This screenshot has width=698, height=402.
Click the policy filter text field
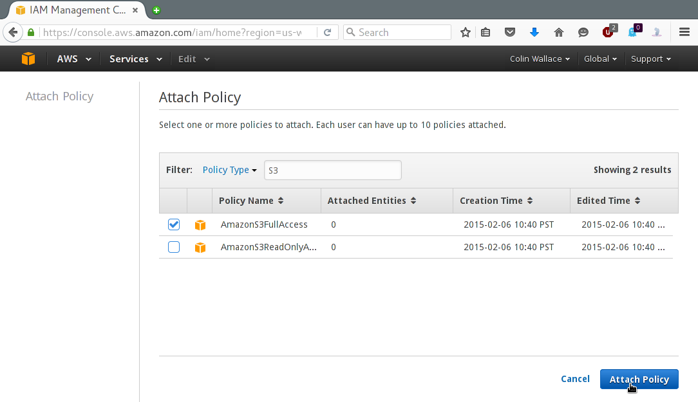click(332, 170)
